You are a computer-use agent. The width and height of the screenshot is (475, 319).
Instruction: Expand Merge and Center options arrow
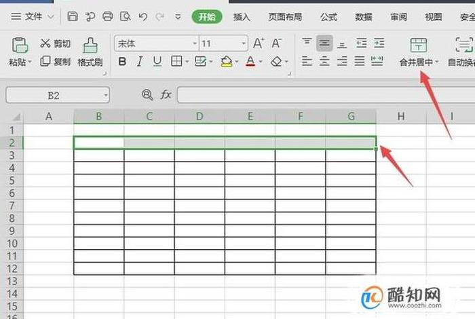(437, 62)
